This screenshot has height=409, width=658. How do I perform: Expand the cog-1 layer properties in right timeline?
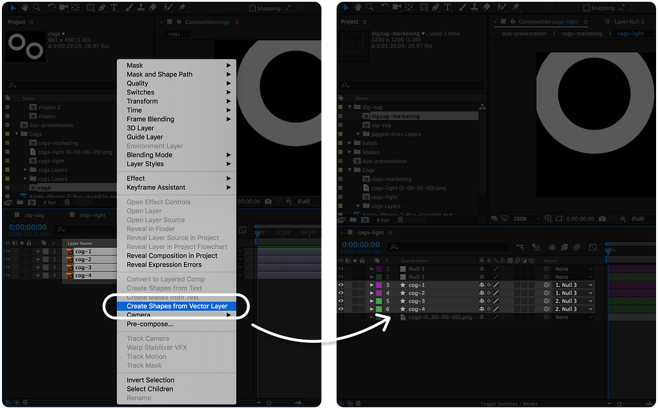click(371, 285)
